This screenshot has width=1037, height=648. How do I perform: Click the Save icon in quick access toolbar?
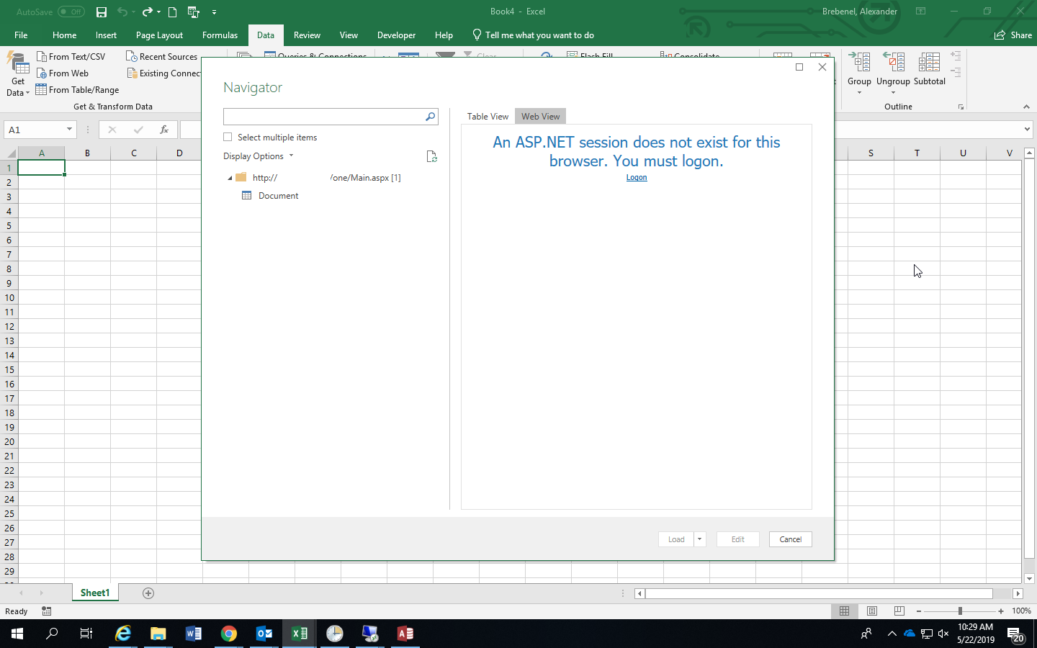[102, 12]
